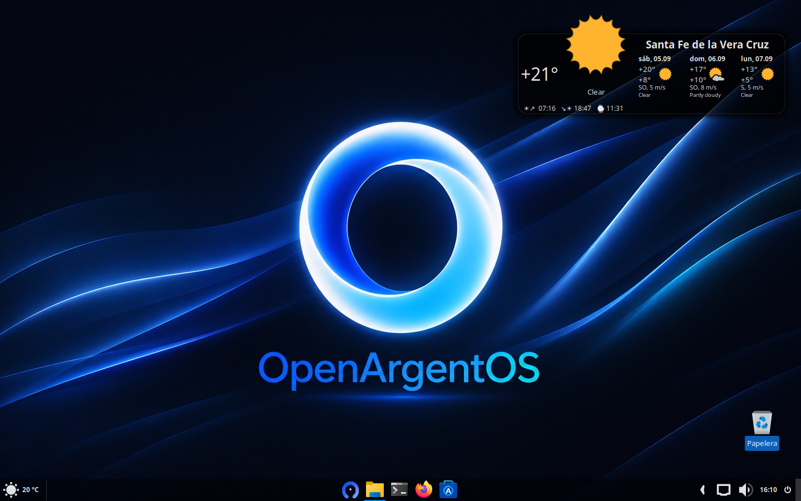
Task: Select the sáb, 05.09 forecast day
Action: pos(654,59)
